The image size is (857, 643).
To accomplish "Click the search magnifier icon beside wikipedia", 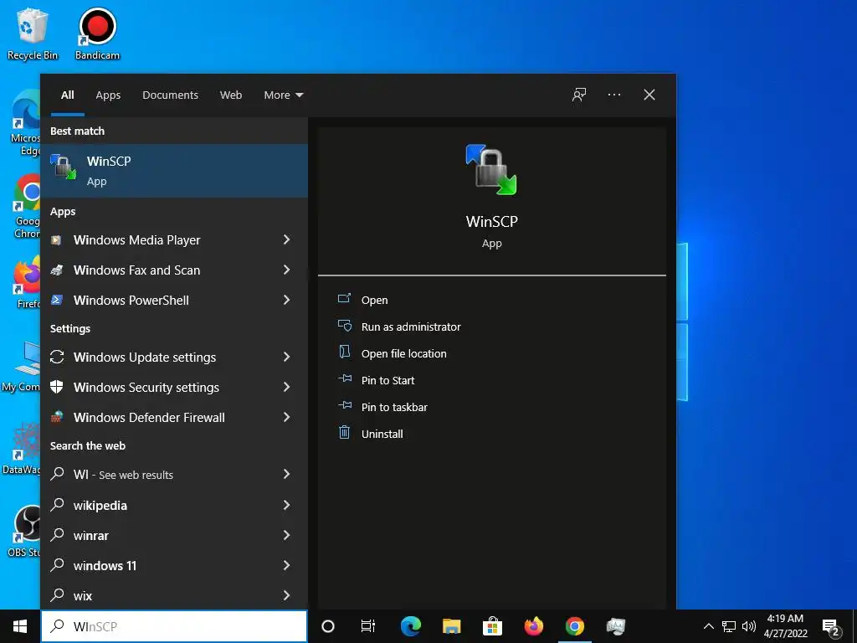I will tap(57, 505).
